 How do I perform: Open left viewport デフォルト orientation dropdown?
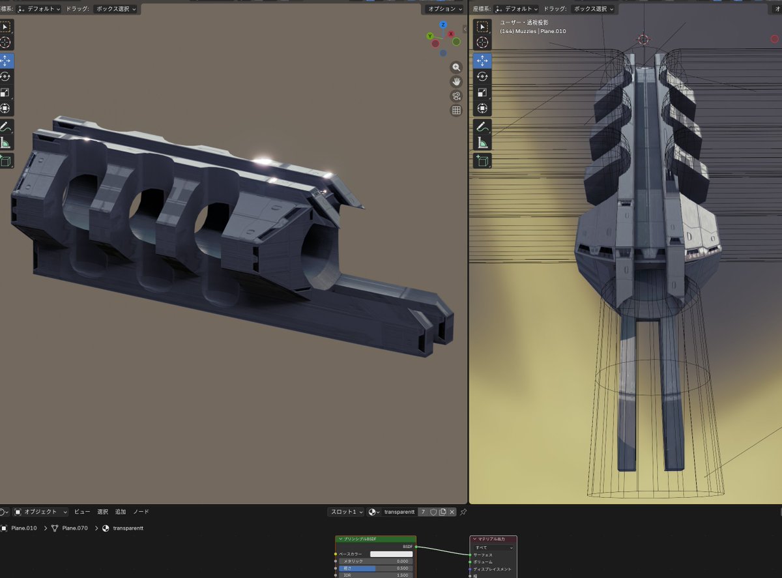[40, 9]
